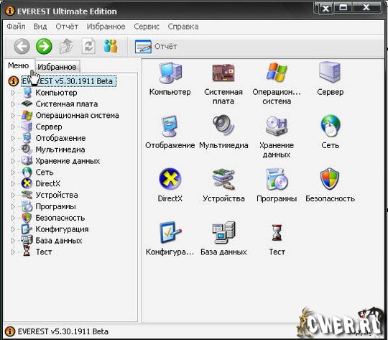
Task: Open the База данных icon in right pane
Action: tap(223, 233)
